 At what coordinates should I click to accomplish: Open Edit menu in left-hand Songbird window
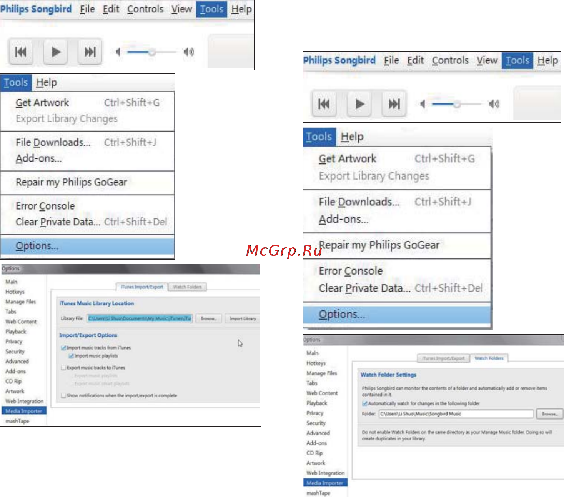click(x=111, y=9)
